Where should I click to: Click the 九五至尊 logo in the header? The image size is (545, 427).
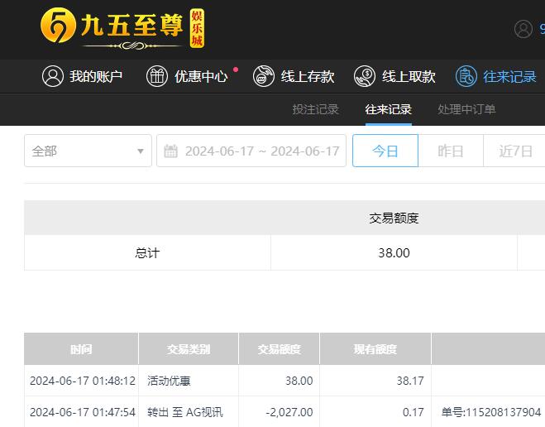[122, 28]
